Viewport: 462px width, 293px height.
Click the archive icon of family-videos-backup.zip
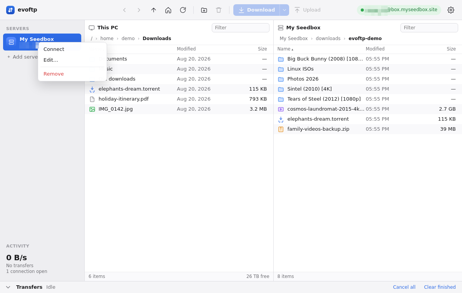(x=281, y=129)
